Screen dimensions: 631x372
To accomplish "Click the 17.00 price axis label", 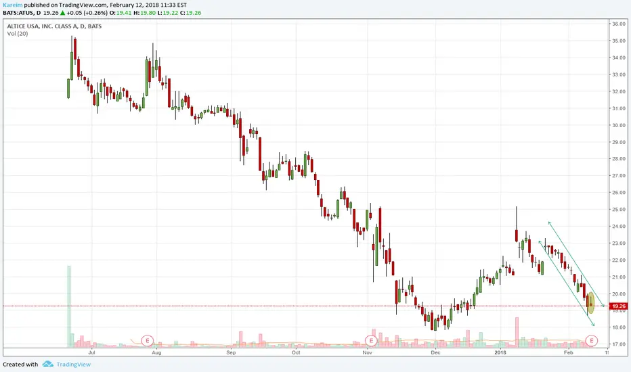I will (x=619, y=344).
